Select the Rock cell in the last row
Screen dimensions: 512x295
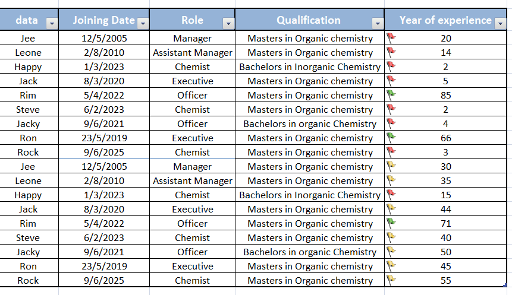(x=28, y=280)
